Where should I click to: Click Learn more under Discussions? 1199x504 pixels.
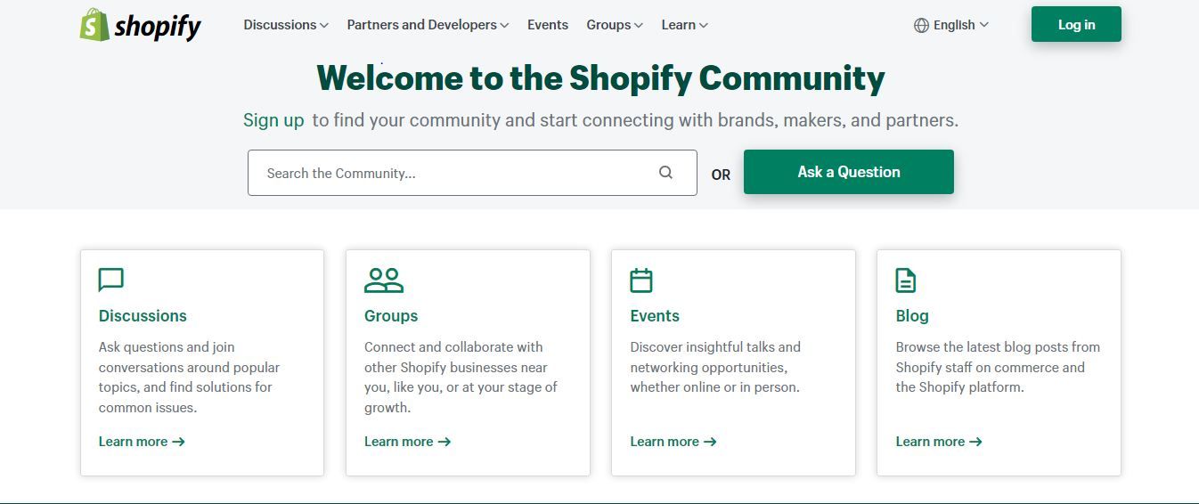click(x=142, y=442)
